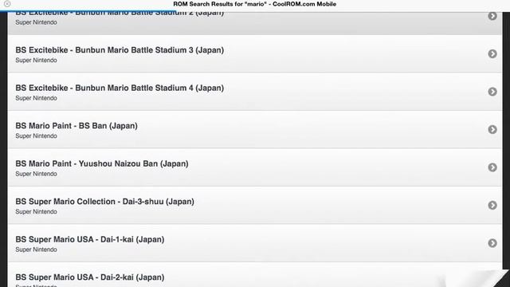Screen dimensions: 510x287
Task: Open BS Excitebike Bunbun Mario Battle Stadium 4 (Japan)
Action: (255, 92)
